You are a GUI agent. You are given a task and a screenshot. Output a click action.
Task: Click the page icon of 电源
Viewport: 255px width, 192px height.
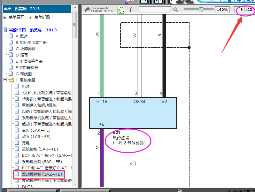[17, 86]
